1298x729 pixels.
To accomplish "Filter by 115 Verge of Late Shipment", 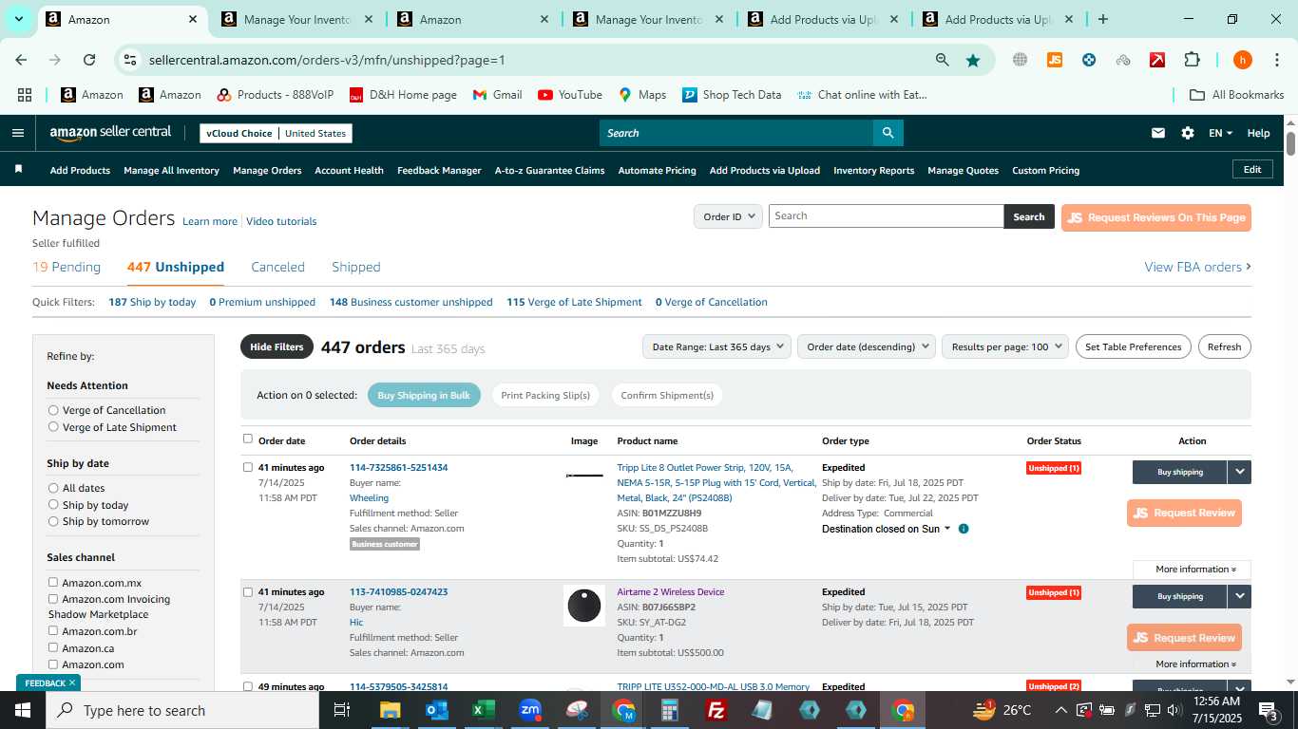I will click(x=574, y=302).
